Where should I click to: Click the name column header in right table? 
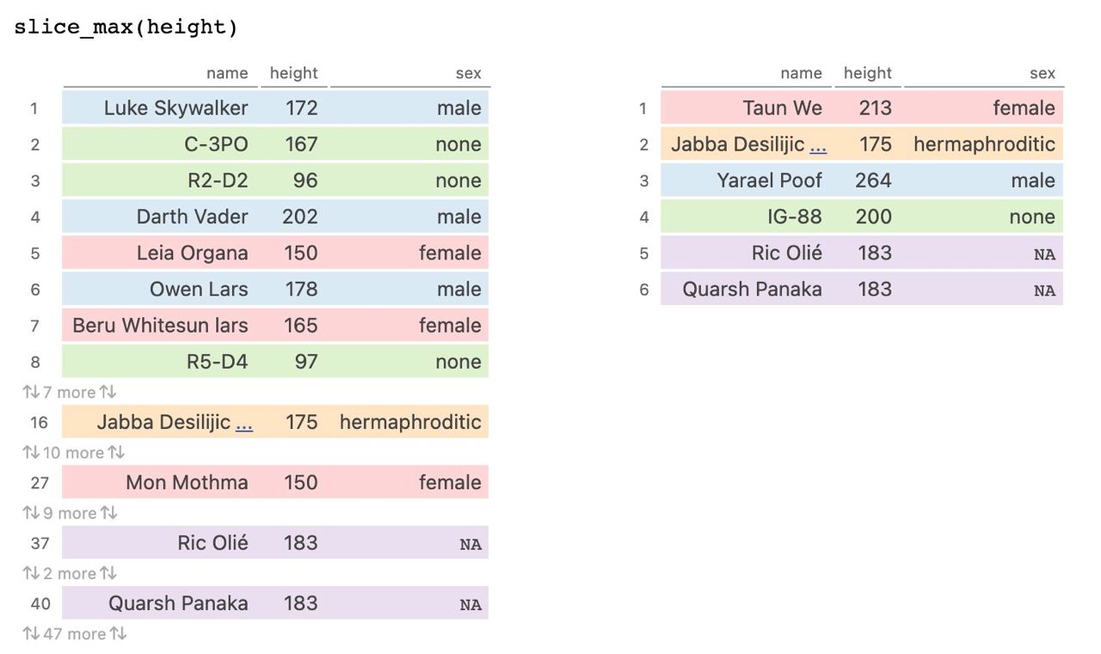800,74
